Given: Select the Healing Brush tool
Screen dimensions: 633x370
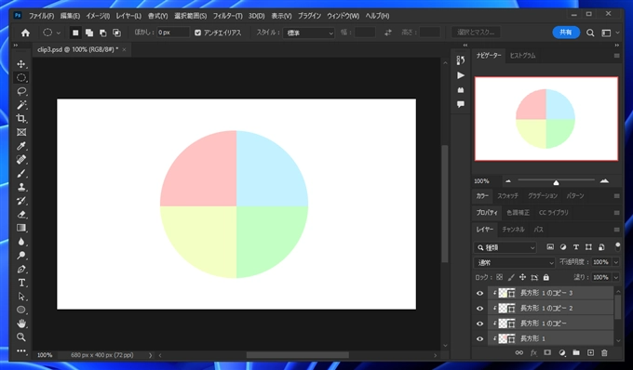Looking at the screenshot, I should 21,160.
